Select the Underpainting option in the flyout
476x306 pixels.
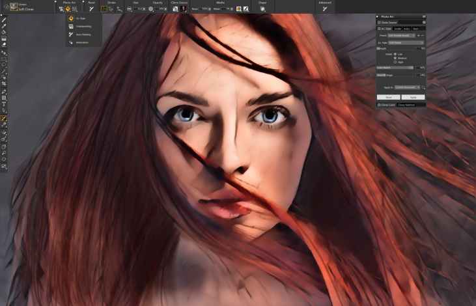pyautogui.click(x=70, y=26)
